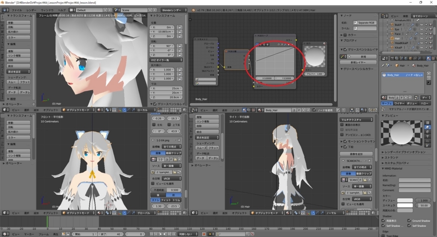The image size is (437, 237).
Task: Toggle visibility eye of Eye object in outliner
Action: point(422,29)
